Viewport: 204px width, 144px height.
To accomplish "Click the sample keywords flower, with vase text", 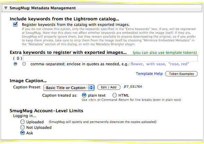I will point(148,64).
